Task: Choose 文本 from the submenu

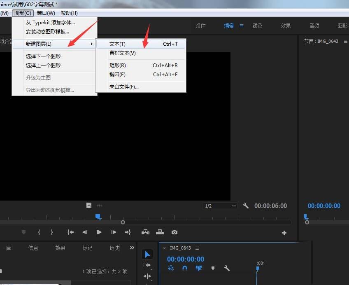Action: (117, 44)
